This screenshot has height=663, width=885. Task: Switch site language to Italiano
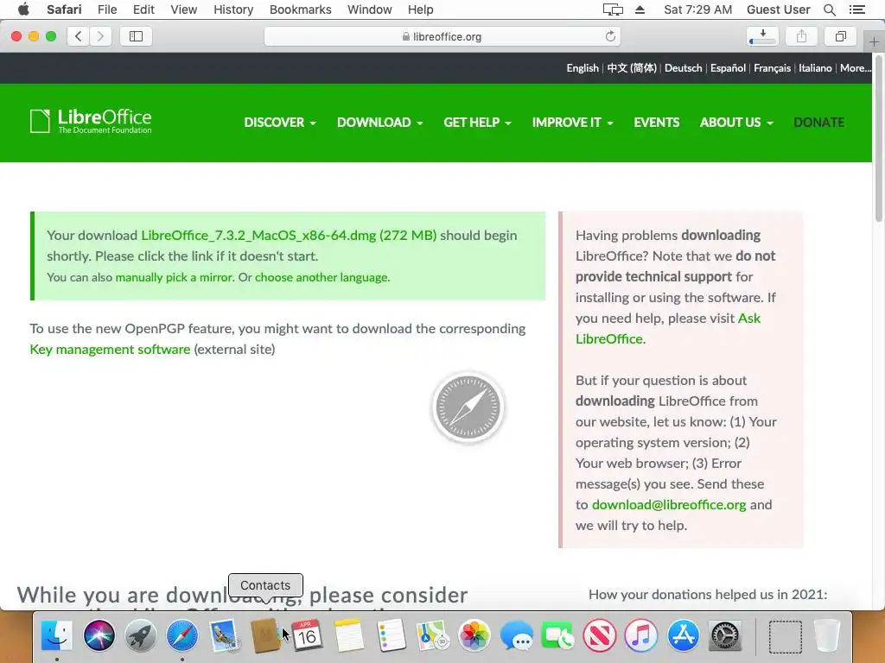pos(815,67)
